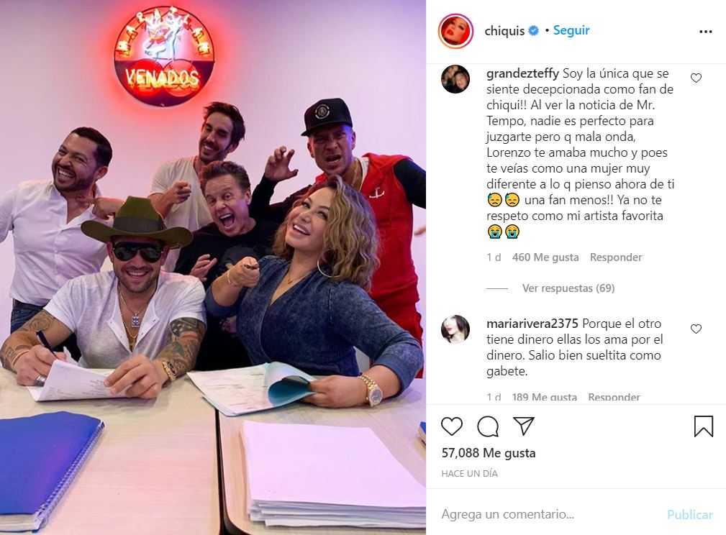726x535 pixels.
Task: Click the Publicar button
Action: tap(689, 515)
